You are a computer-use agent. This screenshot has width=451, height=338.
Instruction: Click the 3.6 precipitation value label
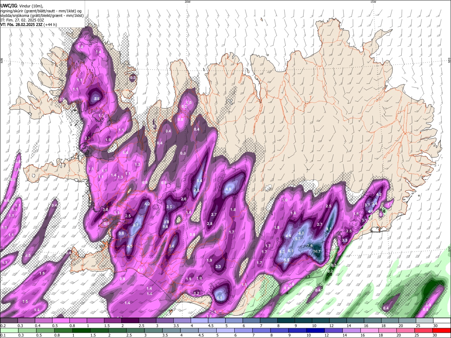[x=172, y=246]
